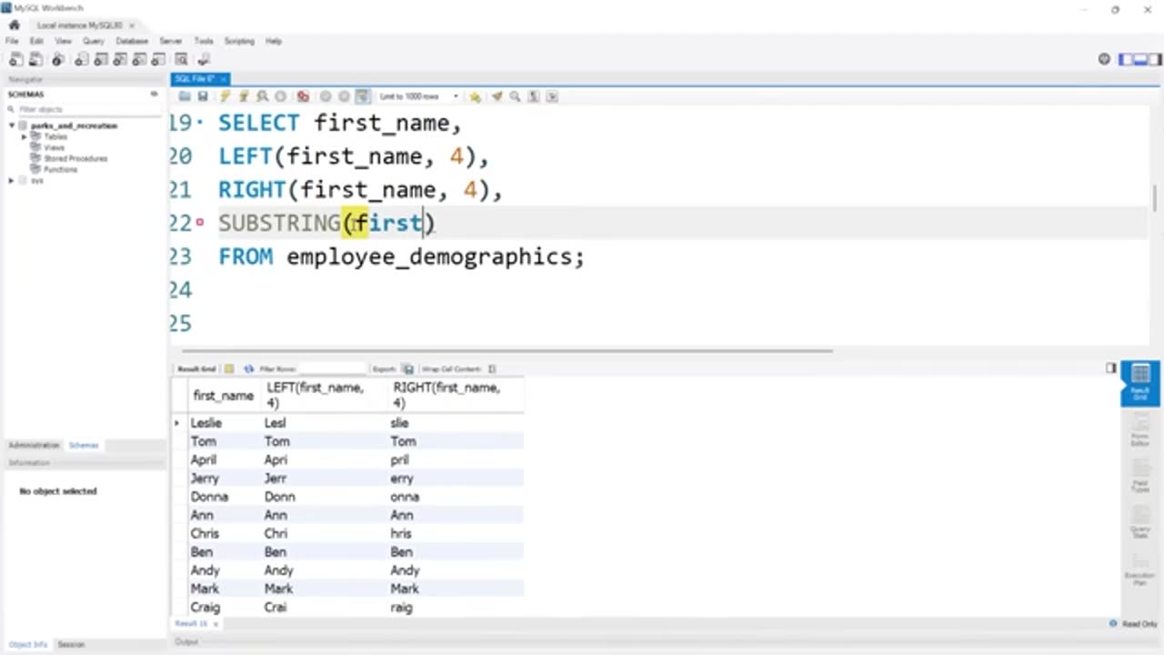Open the Object Info tab
1164x655 pixels.
coord(28,644)
